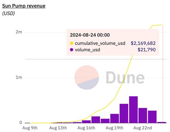
Task: Click the 1m y-axis label
Action: (19, 77)
